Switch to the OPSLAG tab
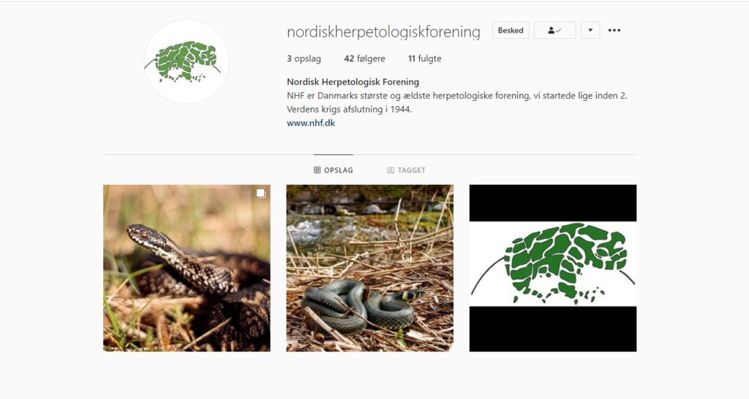This screenshot has height=399, width=749. point(334,170)
